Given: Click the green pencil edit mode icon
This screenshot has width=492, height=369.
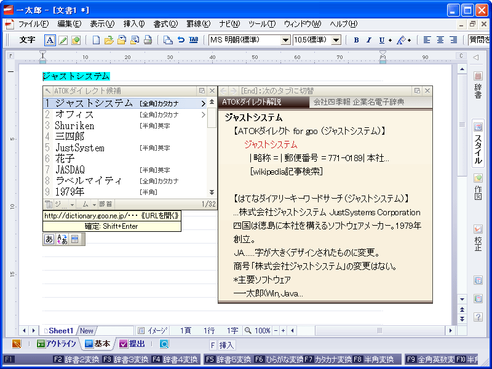Looking at the screenshot, I should coord(63,40).
